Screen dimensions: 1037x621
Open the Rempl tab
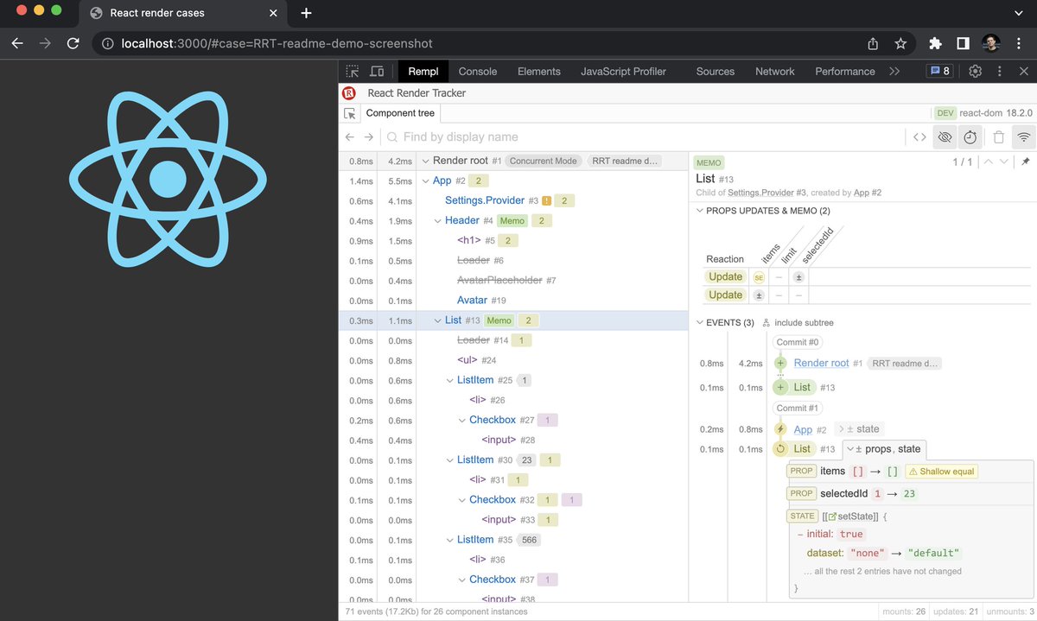[x=423, y=72]
